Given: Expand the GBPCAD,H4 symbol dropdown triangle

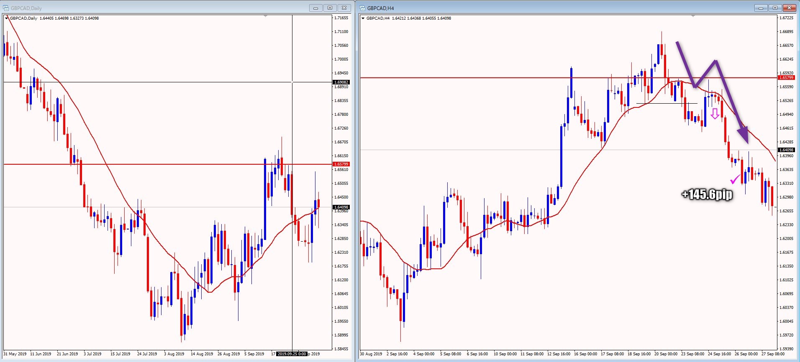Looking at the screenshot, I should point(363,18).
